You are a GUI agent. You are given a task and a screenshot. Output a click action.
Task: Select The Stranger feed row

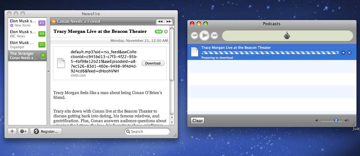pos(27,56)
